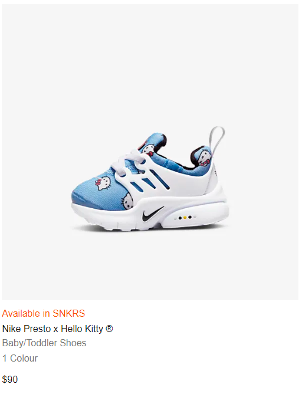Click the word SNKRS in orange
Screen dimensions: 299x394
[69, 313]
